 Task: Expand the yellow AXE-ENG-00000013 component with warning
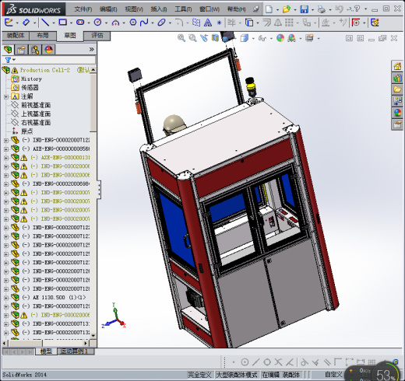tap(6, 158)
